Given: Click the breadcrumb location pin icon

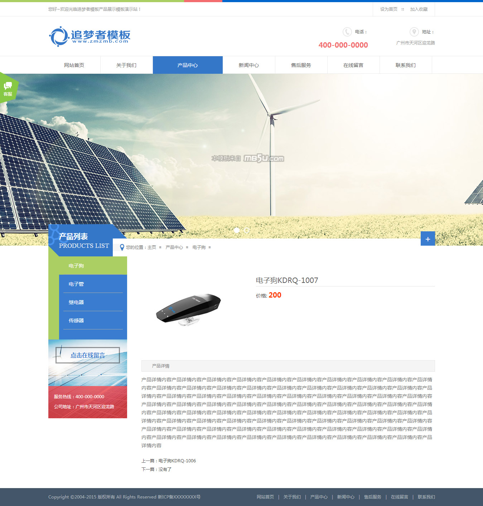Looking at the screenshot, I should (122, 247).
